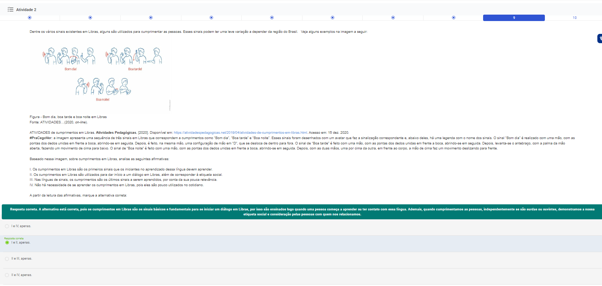Open the atividadespedagogicas.net source link
Image resolution: width=602 pixels, height=286 pixels.
coord(240,133)
